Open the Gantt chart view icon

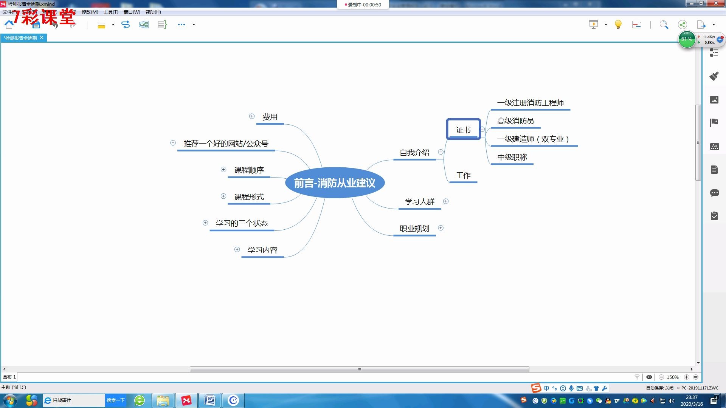tap(637, 25)
